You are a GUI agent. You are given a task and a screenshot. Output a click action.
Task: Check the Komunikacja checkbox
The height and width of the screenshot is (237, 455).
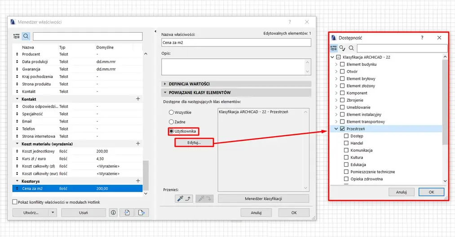point(346,150)
